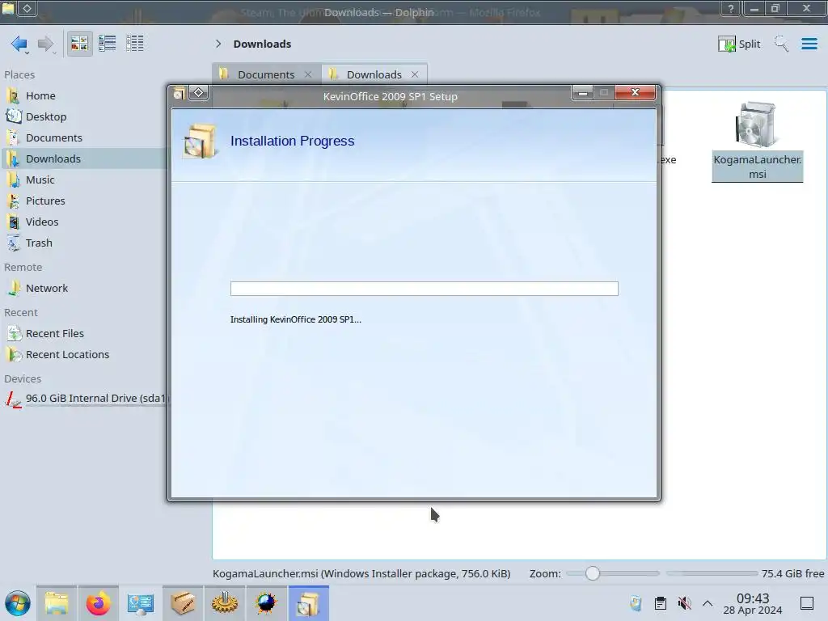Go back in Dolphin navigation
The height and width of the screenshot is (621, 828).
pos(19,44)
